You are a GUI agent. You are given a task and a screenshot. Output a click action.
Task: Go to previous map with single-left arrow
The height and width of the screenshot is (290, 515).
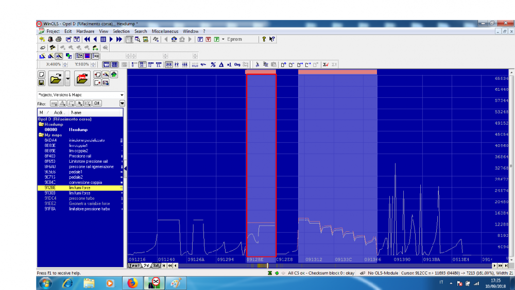click(x=95, y=39)
